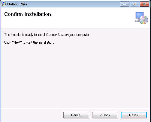Screen dimensions: 151x122
Task: Click the computer and disc setup icon
Action: click(141, 18)
